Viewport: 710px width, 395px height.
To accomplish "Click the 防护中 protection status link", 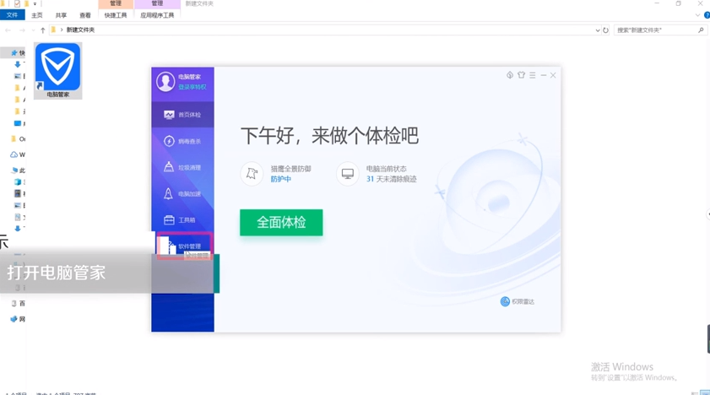I will click(281, 179).
